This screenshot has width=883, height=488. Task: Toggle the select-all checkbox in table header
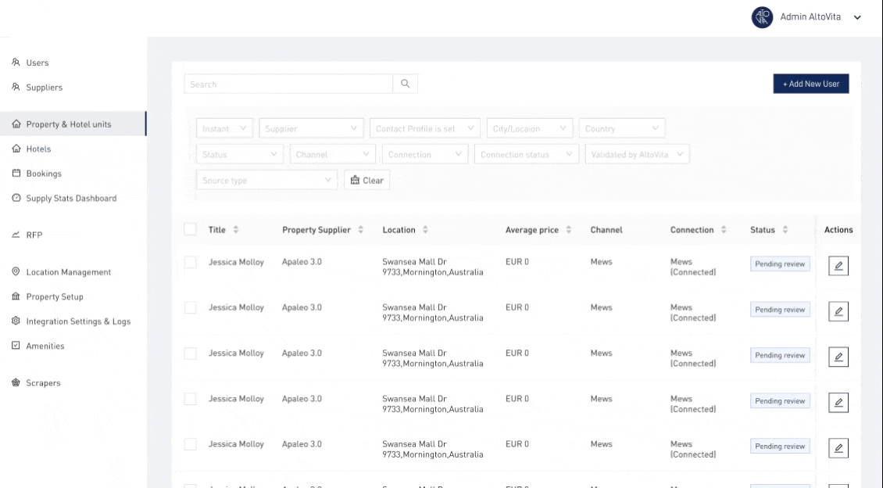click(x=191, y=229)
